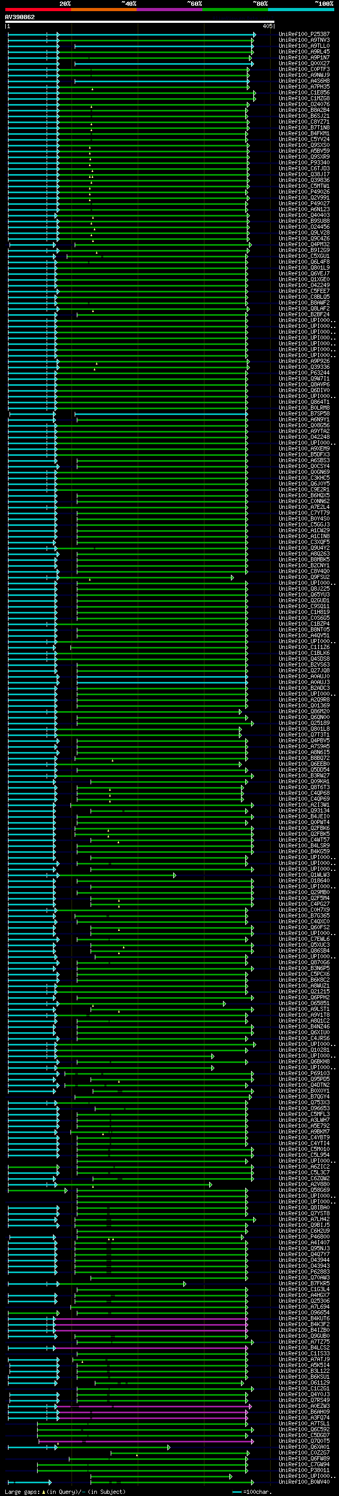339x1496 pixels.
Task: Open hit UniRef100_P25387
Action: pyautogui.click(x=304, y=34)
